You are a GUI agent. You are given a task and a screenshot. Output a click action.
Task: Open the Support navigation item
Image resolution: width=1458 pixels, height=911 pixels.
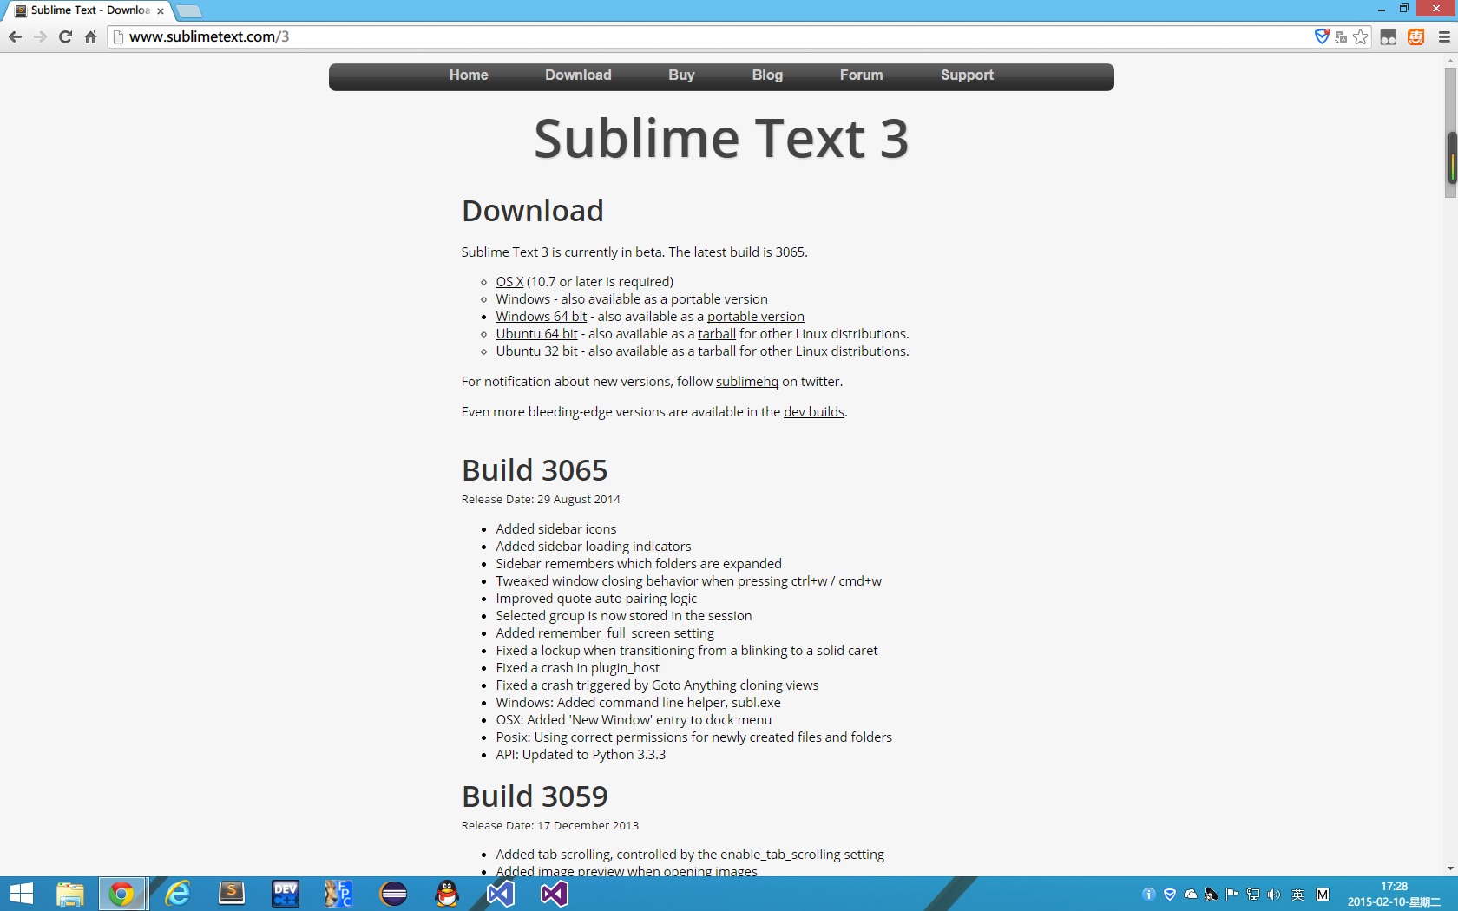click(x=967, y=75)
